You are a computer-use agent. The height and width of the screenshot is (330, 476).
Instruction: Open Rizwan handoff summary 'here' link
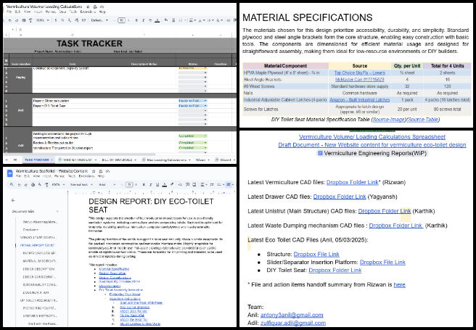(399, 284)
